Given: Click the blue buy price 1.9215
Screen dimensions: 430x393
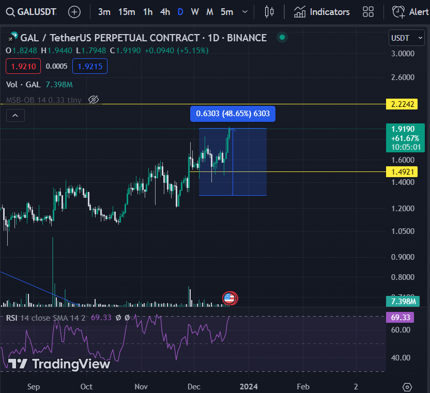Looking at the screenshot, I should click(x=90, y=66).
